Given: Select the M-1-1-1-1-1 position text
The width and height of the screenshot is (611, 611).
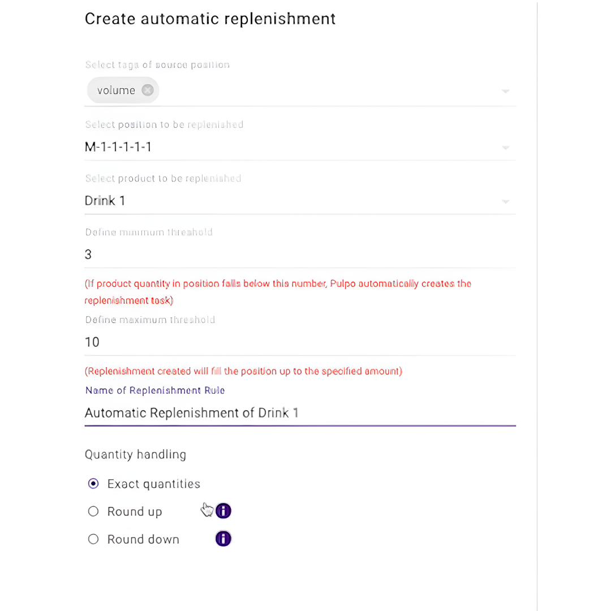Looking at the screenshot, I should [118, 147].
